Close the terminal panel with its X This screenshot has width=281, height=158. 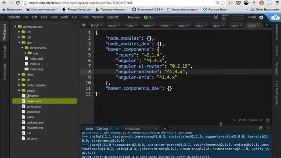coord(268,128)
